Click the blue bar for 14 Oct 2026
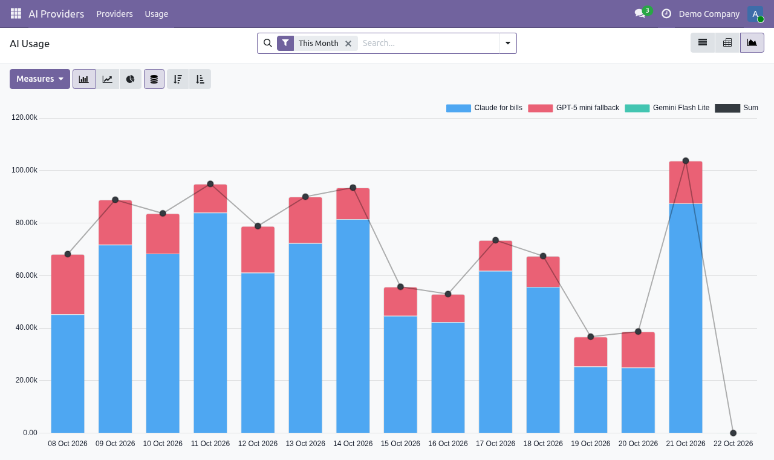 [353, 326]
